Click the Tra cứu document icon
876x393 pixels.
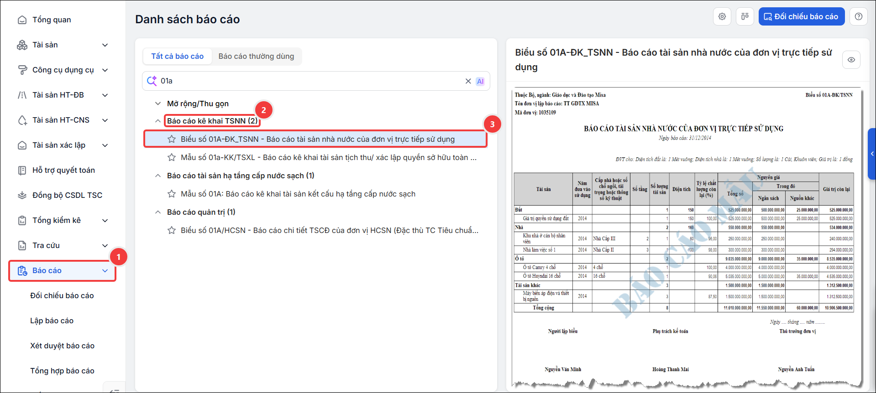point(22,246)
